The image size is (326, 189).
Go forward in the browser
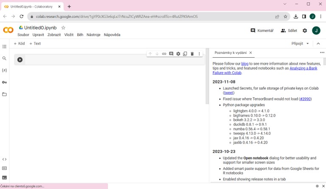click(13, 17)
